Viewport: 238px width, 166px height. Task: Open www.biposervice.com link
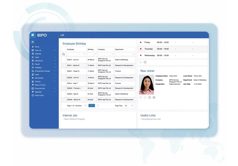(151, 119)
